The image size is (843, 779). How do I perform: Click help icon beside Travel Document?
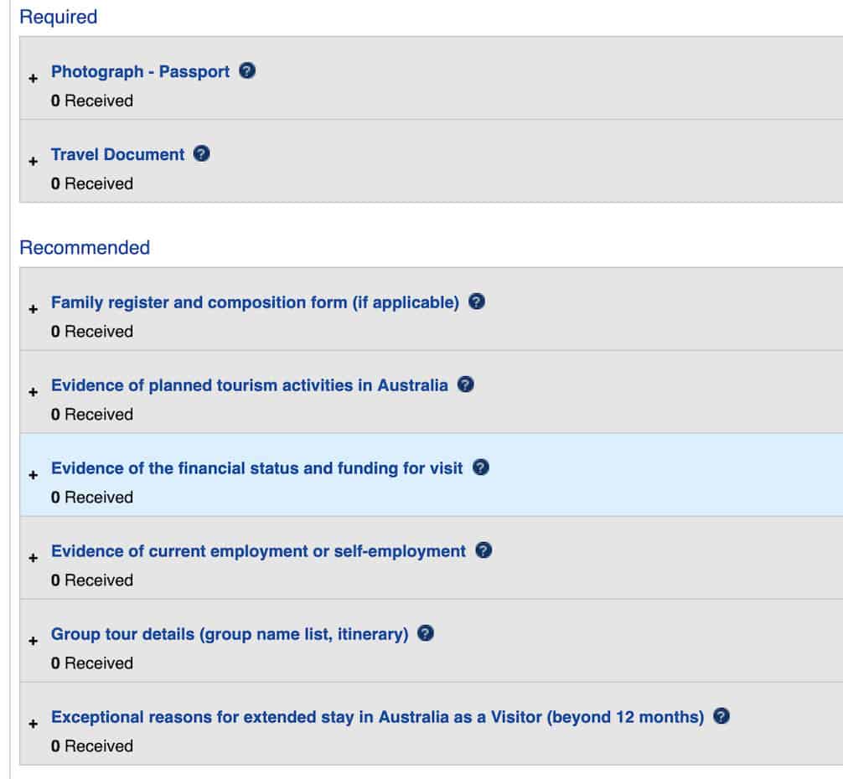201,154
